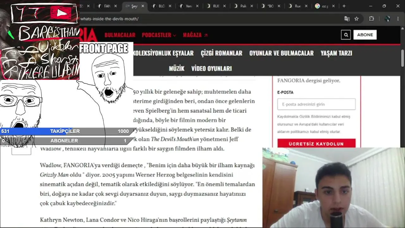Click the page vertical scrollbar thumb
Viewport: 405px width, 228px height.
click(x=403, y=58)
